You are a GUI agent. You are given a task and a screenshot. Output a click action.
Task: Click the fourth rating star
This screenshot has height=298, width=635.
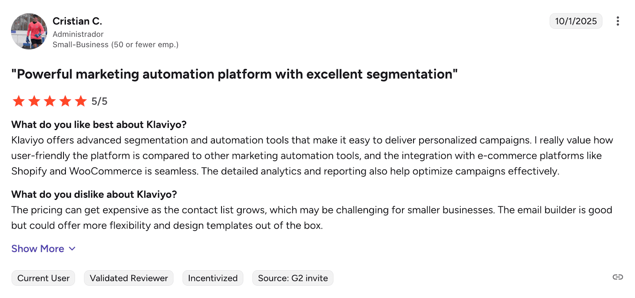tap(65, 101)
